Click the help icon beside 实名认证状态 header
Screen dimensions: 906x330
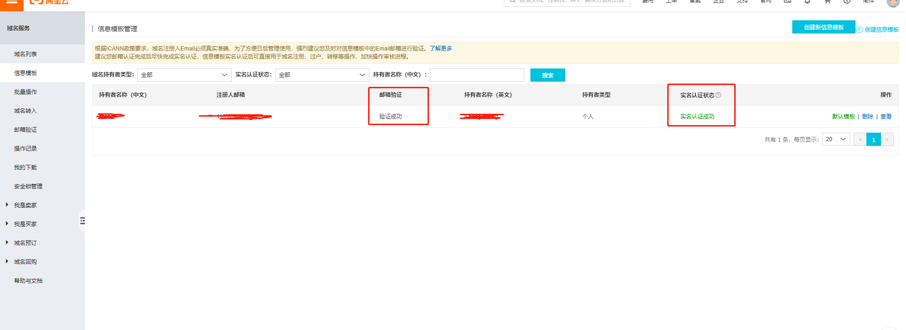coord(718,95)
